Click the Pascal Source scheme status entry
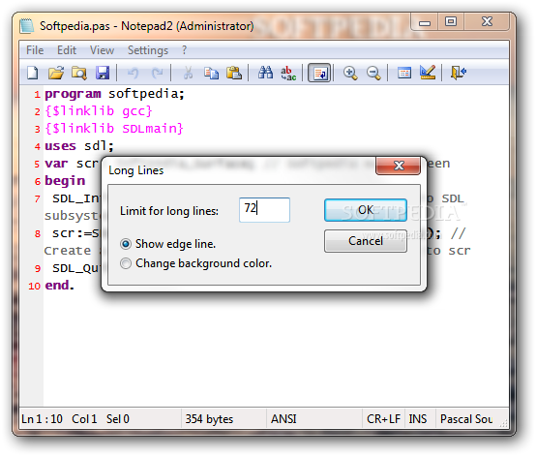 pyautogui.click(x=466, y=418)
